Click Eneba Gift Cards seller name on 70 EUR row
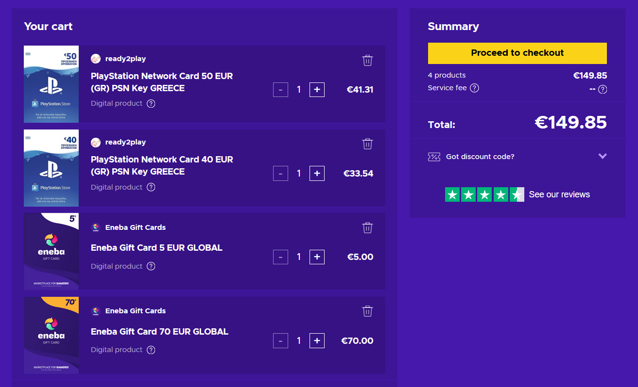 tap(136, 311)
